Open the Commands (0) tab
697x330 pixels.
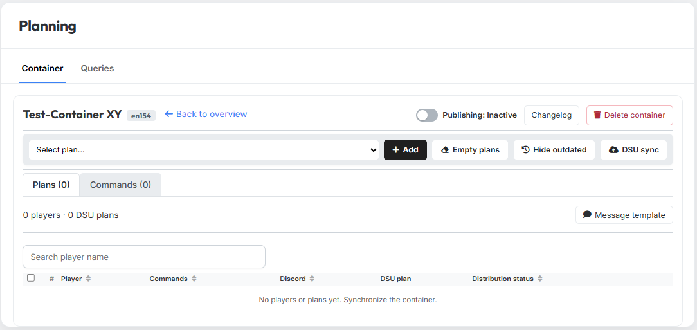pos(120,185)
